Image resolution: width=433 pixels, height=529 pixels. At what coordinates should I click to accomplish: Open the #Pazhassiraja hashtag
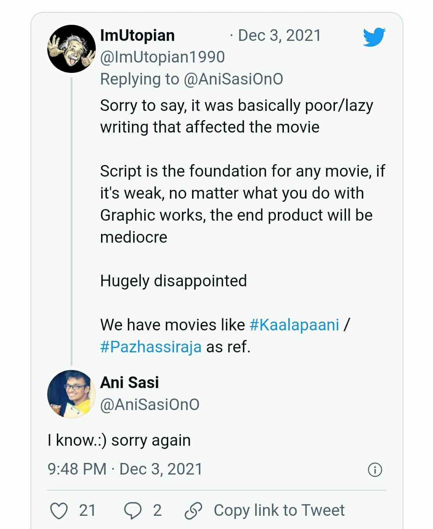pos(151,347)
